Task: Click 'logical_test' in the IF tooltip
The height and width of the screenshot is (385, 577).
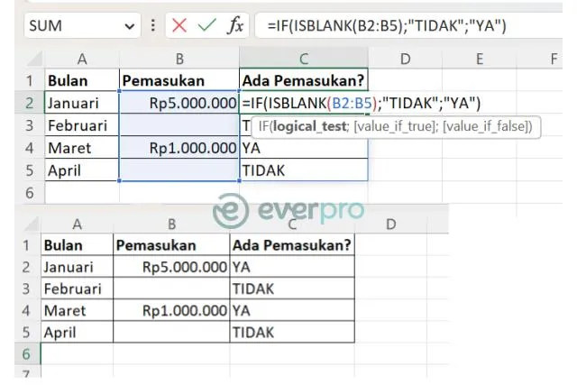Action: coord(309,126)
